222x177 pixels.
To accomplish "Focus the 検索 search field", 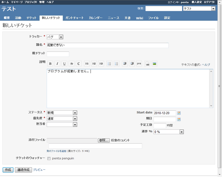I will 164,9.
